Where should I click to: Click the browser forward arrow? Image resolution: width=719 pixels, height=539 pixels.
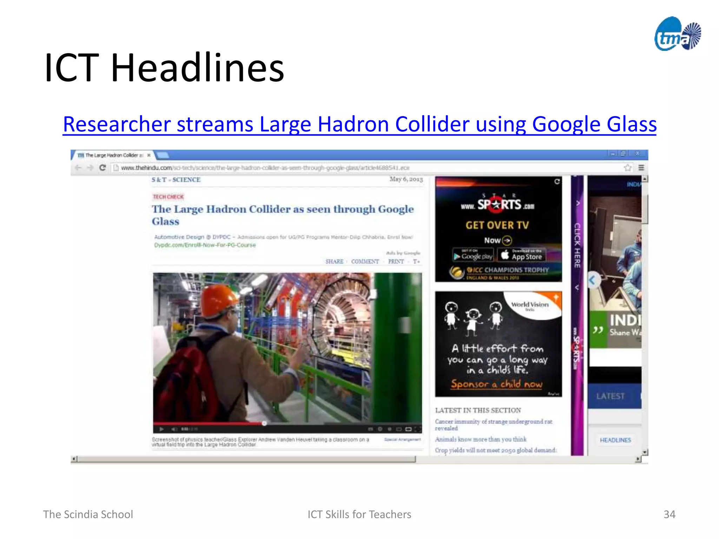[90, 168]
